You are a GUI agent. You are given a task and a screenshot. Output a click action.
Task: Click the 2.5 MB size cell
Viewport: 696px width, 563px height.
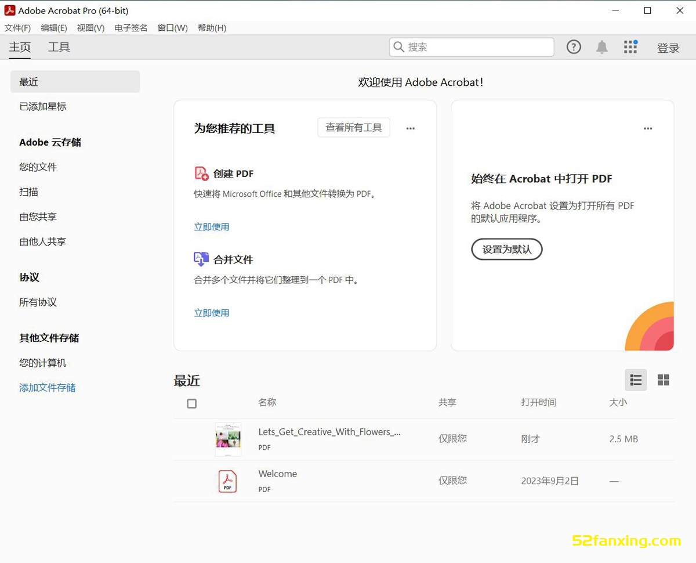point(623,439)
